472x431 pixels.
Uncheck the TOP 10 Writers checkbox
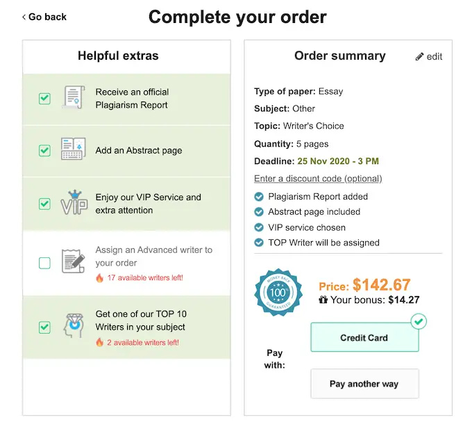[44, 327]
